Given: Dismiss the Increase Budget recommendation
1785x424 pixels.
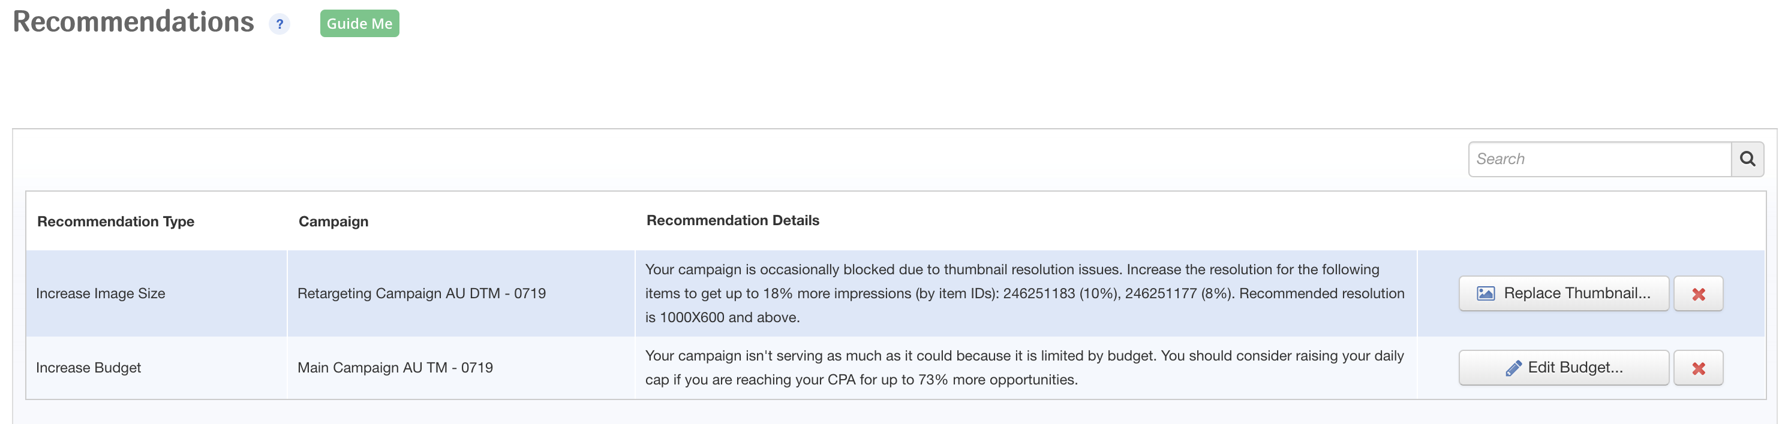Looking at the screenshot, I should [1697, 368].
